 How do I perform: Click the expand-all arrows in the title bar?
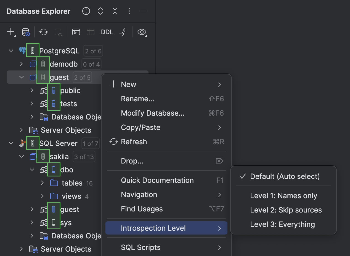[x=100, y=11]
